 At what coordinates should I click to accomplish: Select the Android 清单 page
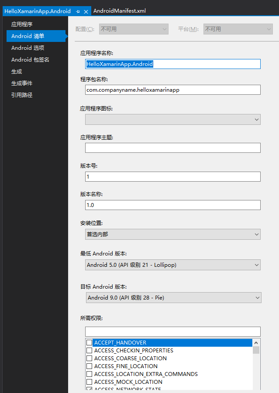click(36, 36)
